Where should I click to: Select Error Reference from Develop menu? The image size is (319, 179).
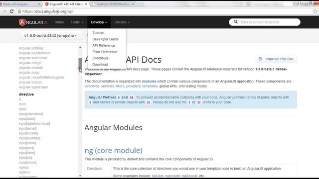[105, 52]
